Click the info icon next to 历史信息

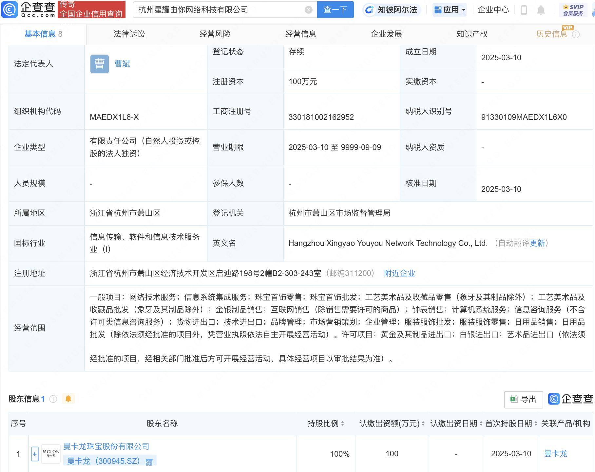tap(576, 34)
